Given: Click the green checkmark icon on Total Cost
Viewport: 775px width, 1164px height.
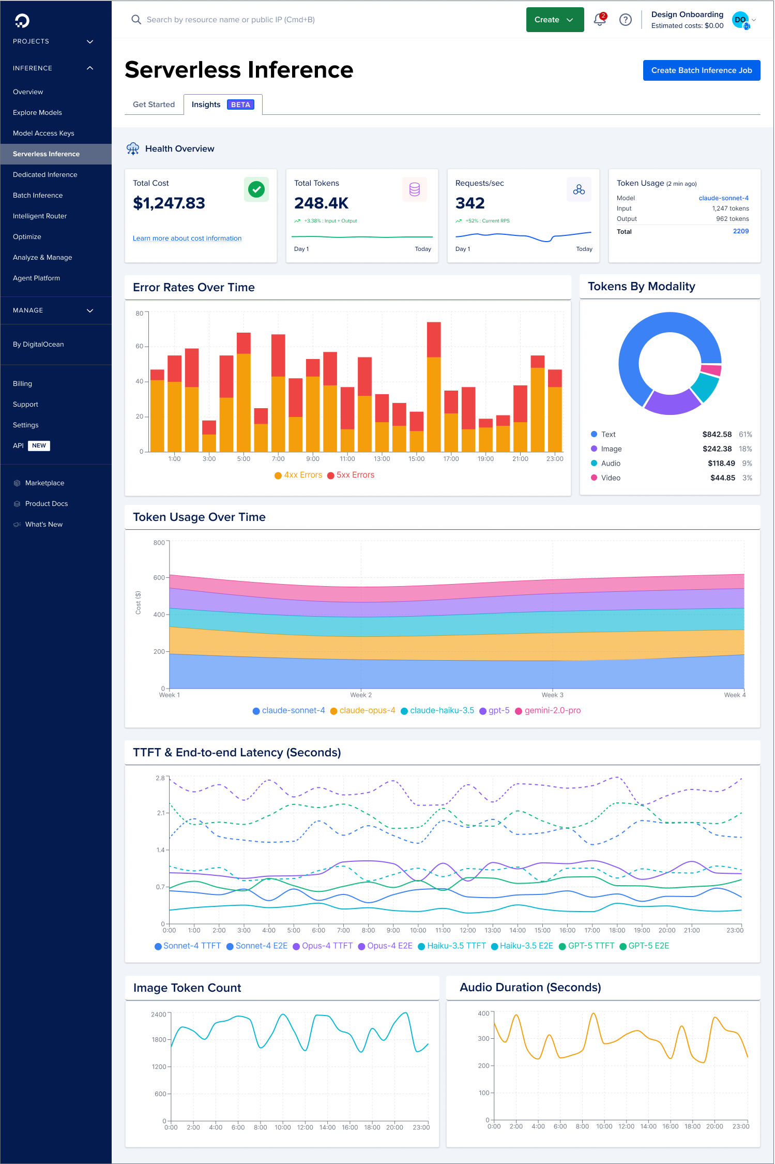Looking at the screenshot, I should (x=256, y=189).
